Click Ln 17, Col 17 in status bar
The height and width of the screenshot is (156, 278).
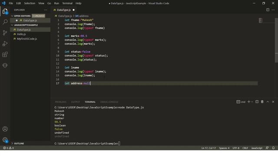208,148
